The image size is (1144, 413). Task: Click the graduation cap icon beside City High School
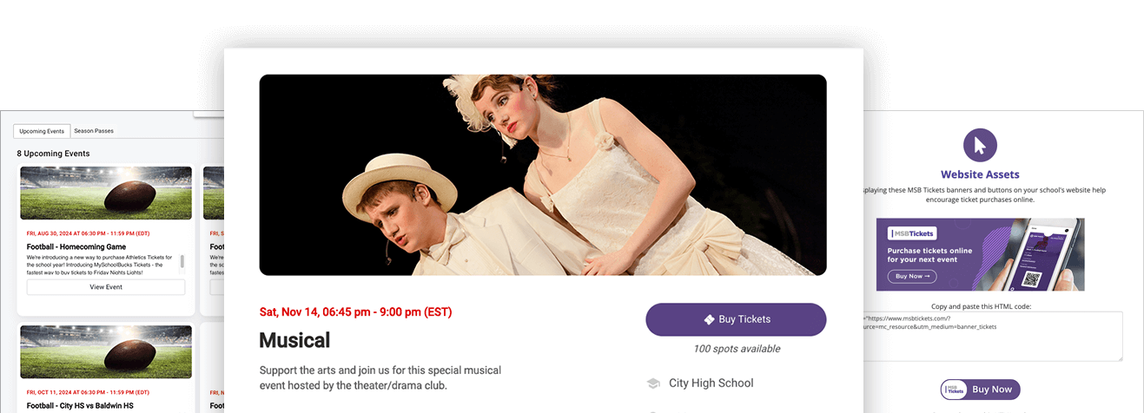click(653, 383)
